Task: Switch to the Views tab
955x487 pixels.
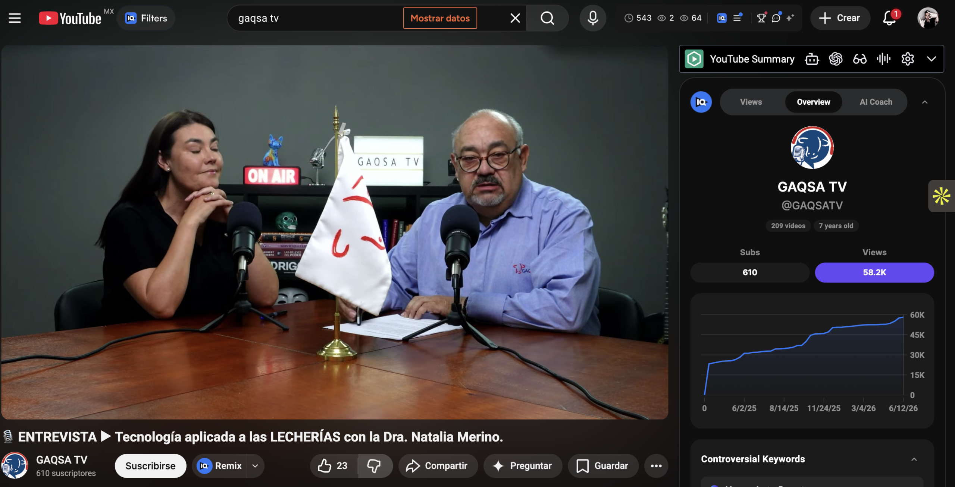Action: [751, 102]
